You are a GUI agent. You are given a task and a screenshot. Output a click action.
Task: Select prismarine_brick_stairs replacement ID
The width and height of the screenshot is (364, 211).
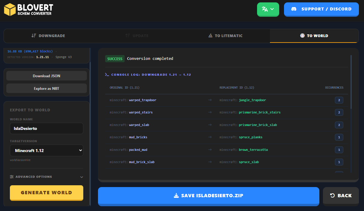tap(260, 112)
